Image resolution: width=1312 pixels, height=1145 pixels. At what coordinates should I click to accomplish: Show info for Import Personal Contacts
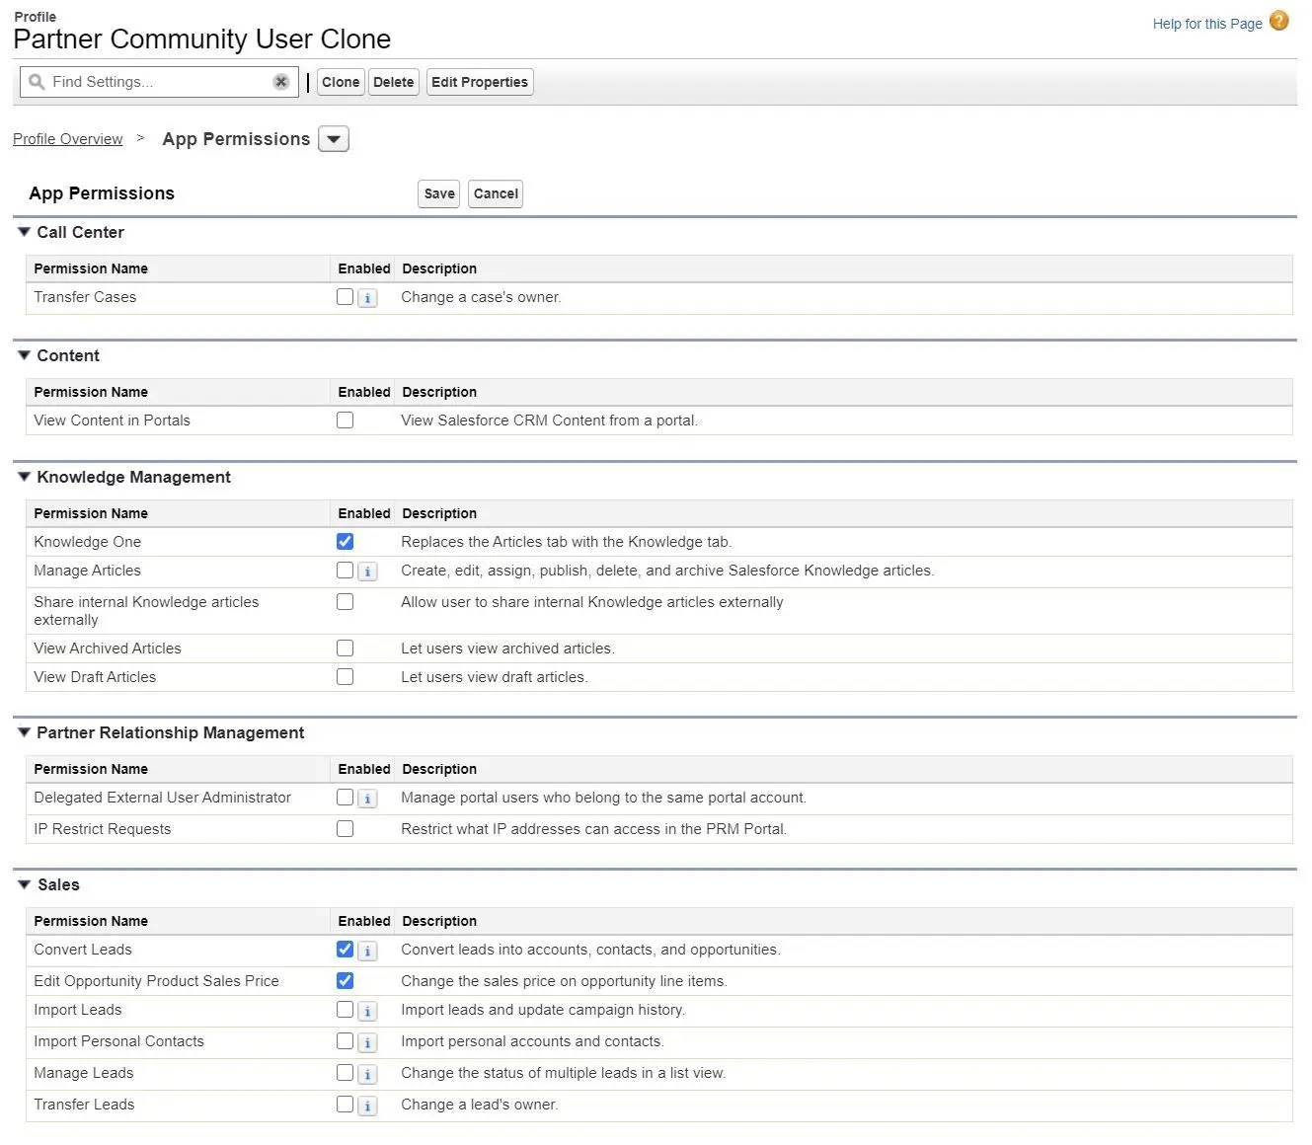[367, 1042]
